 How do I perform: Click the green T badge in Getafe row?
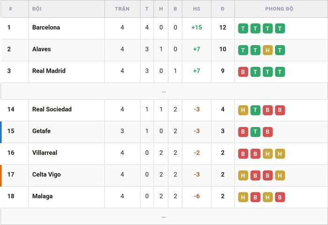tap(255, 132)
